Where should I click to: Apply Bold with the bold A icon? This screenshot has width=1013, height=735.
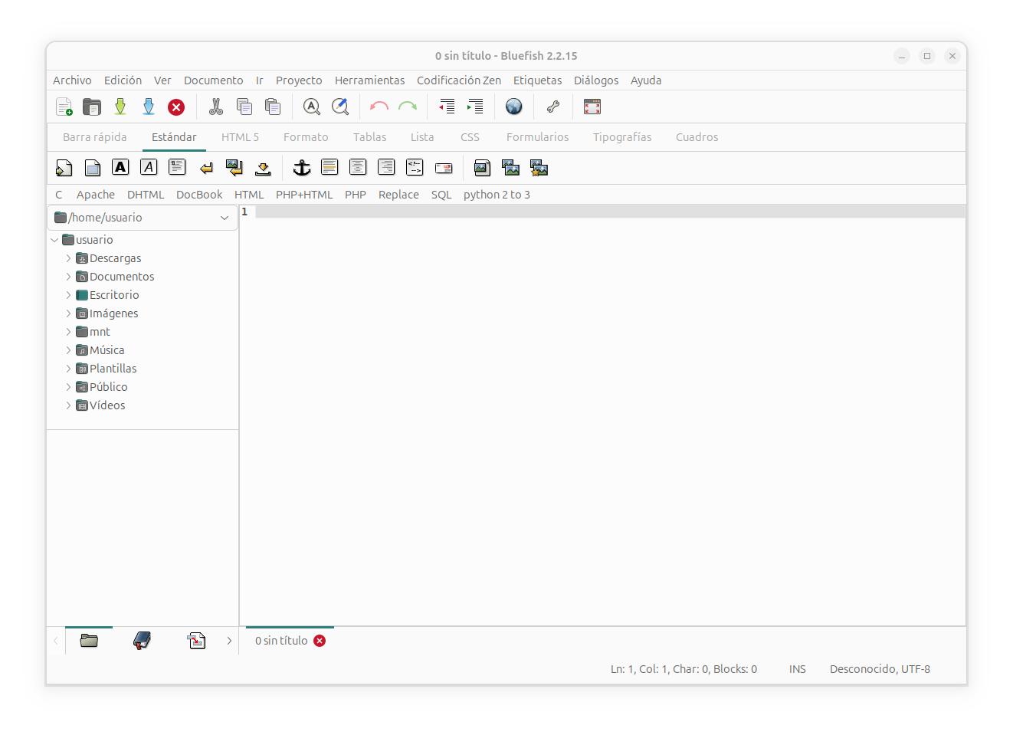point(120,167)
